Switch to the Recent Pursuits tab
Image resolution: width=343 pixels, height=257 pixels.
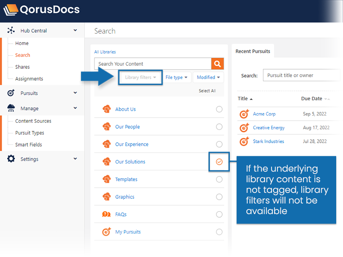coord(253,51)
